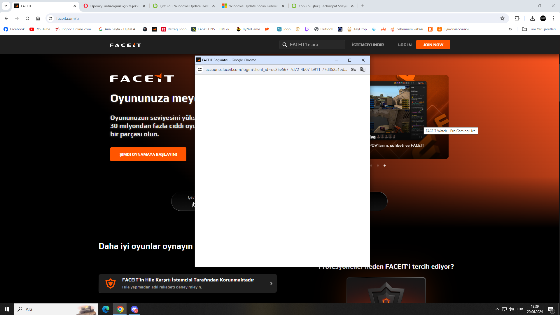Click the translate icon in popup address bar
This screenshot has height=315, width=560.
pyautogui.click(x=363, y=69)
